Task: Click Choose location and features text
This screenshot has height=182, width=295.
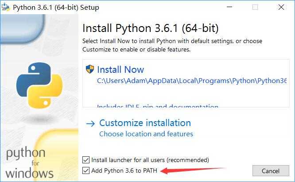Action: click(x=146, y=134)
